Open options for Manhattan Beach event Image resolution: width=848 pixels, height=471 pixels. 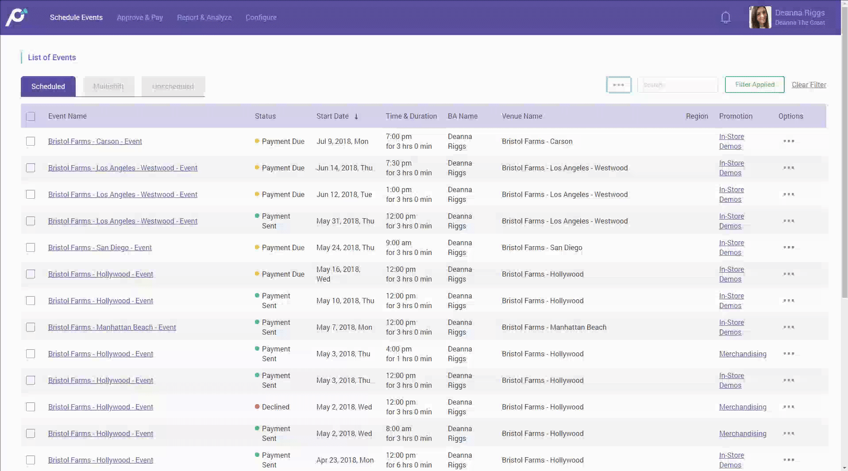[789, 327]
